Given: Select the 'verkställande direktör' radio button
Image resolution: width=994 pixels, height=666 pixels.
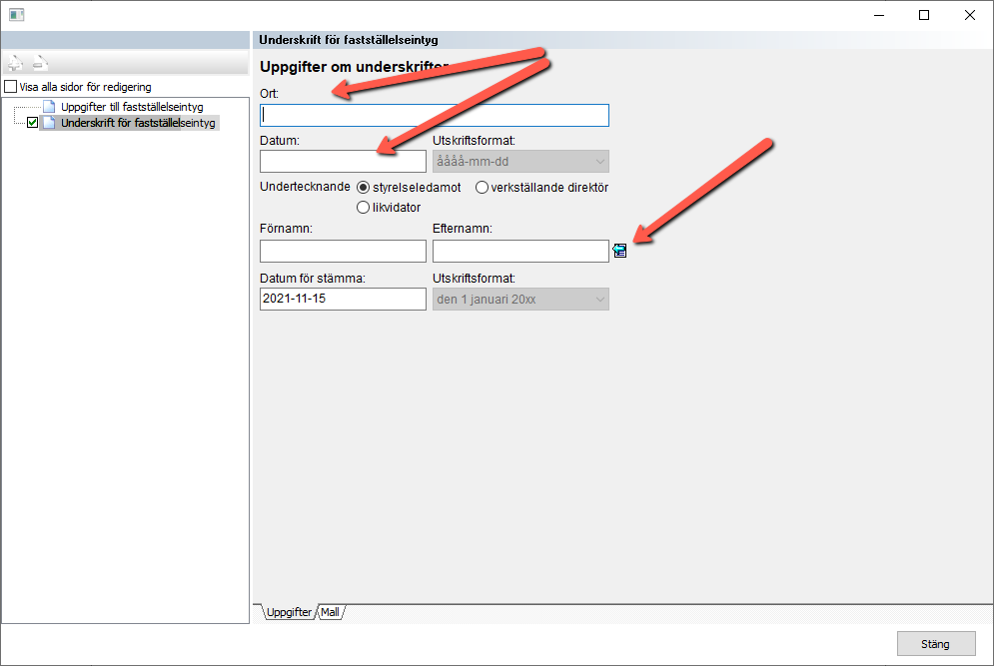Looking at the screenshot, I should [482, 188].
